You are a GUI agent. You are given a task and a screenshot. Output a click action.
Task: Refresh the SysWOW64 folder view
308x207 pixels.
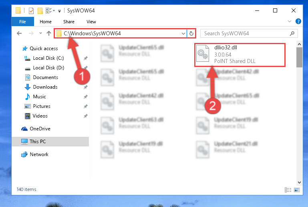pos(191,33)
